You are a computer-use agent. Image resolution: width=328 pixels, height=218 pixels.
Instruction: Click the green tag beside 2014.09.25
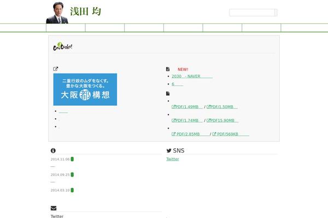coord(72,174)
